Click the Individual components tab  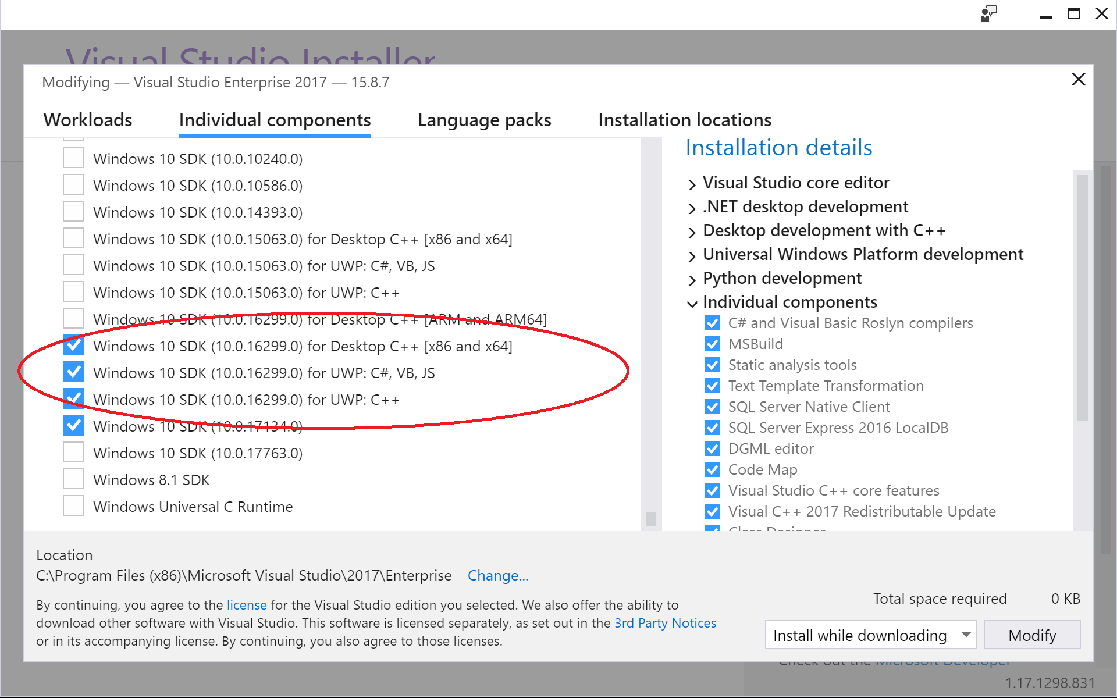tap(273, 120)
